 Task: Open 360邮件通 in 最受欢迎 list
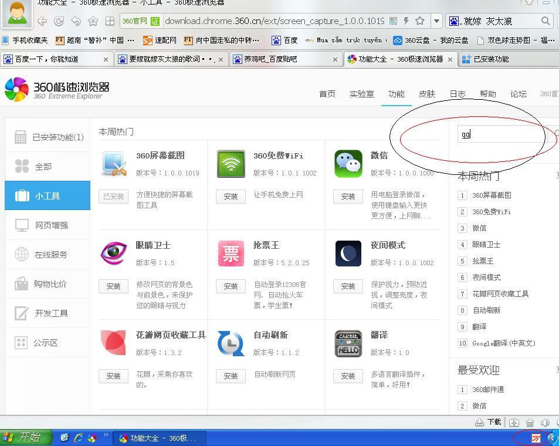point(488,390)
